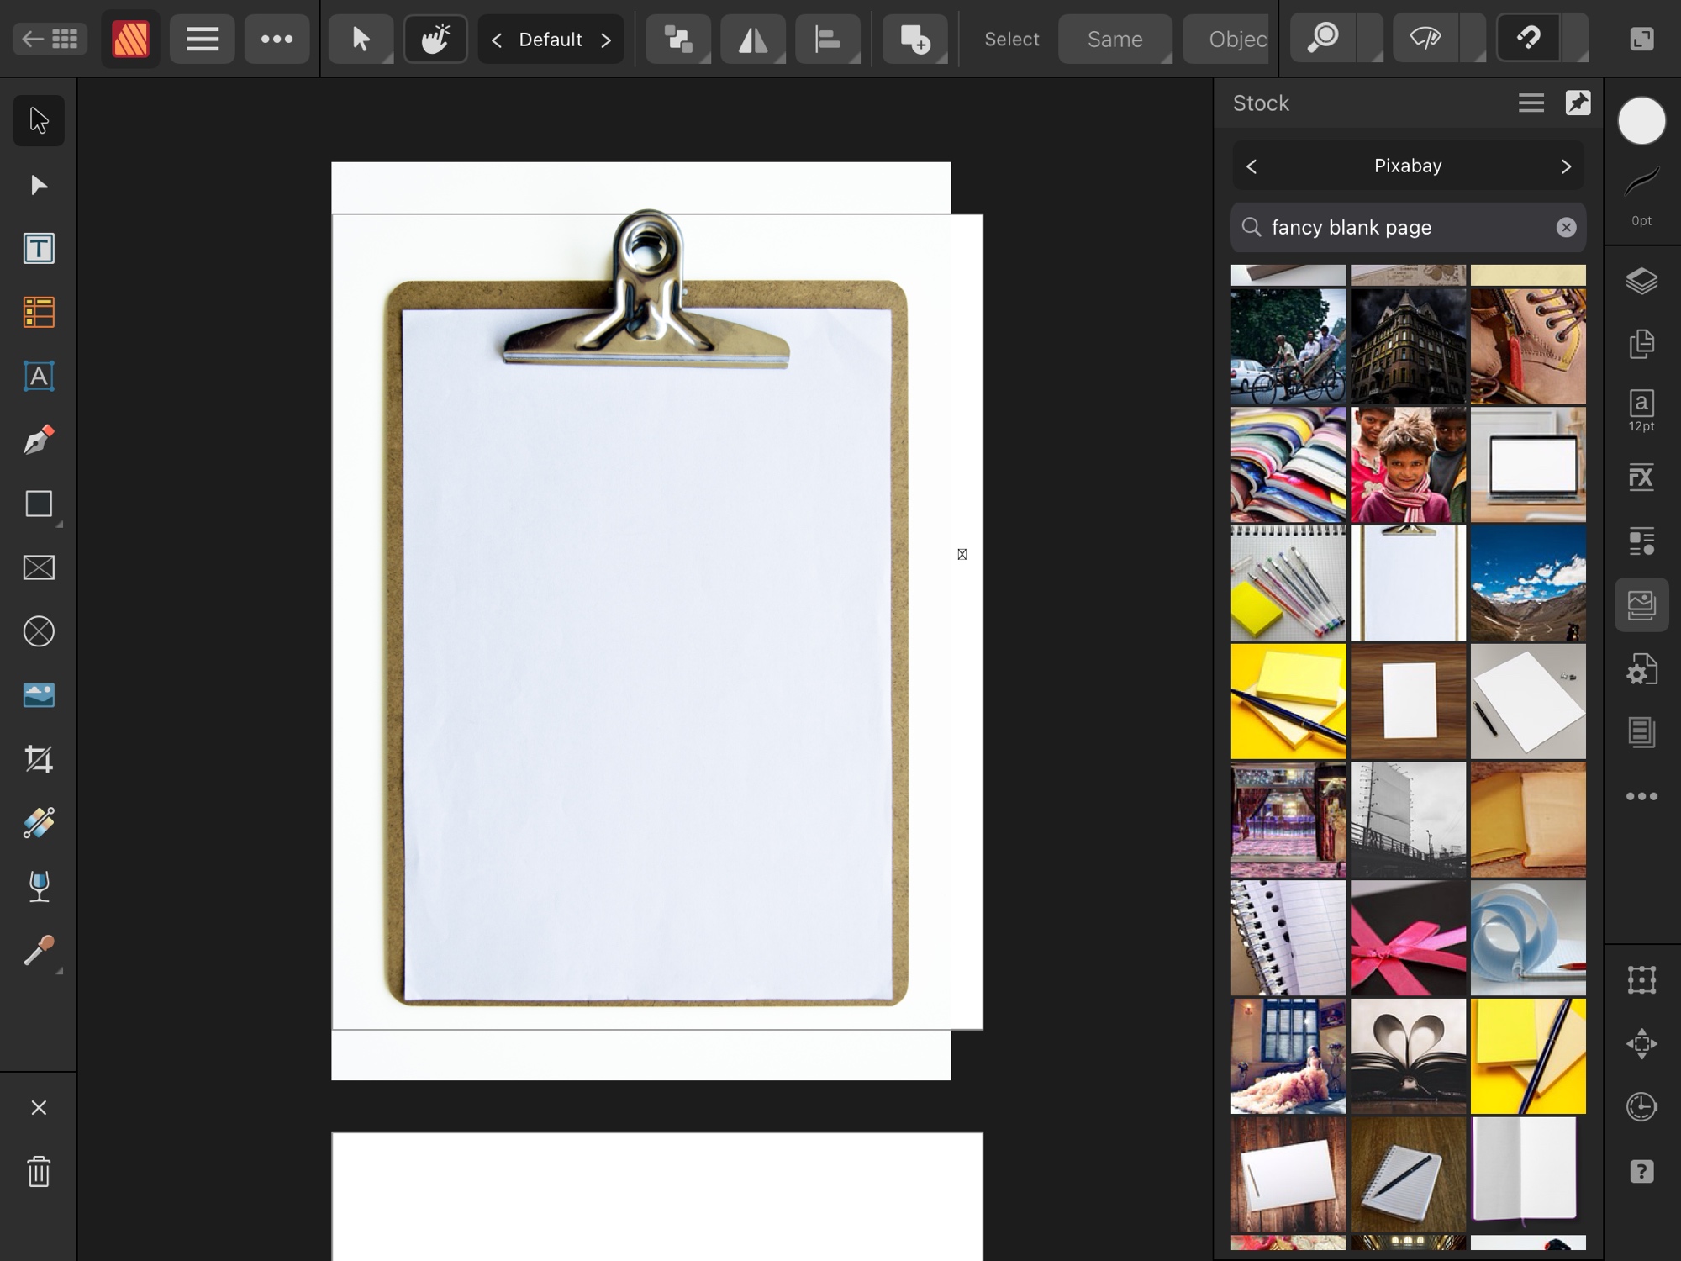Image resolution: width=1681 pixels, height=1261 pixels.
Task: Open the Text Wrap studio panel
Action: point(1641,541)
